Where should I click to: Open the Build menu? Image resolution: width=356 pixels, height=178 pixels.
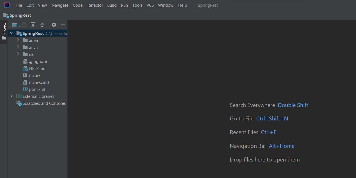pyautogui.click(x=112, y=5)
